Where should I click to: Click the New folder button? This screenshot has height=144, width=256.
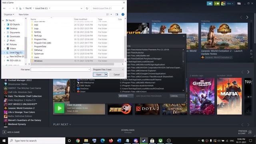24,14
